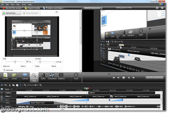Copy the selection on timeline toolbar
169x114 pixels.
pyautogui.click(x=14, y=85)
